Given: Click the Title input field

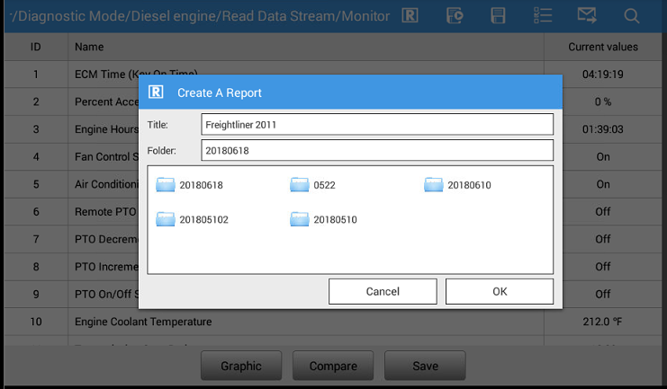Looking at the screenshot, I should click(377, 125).
